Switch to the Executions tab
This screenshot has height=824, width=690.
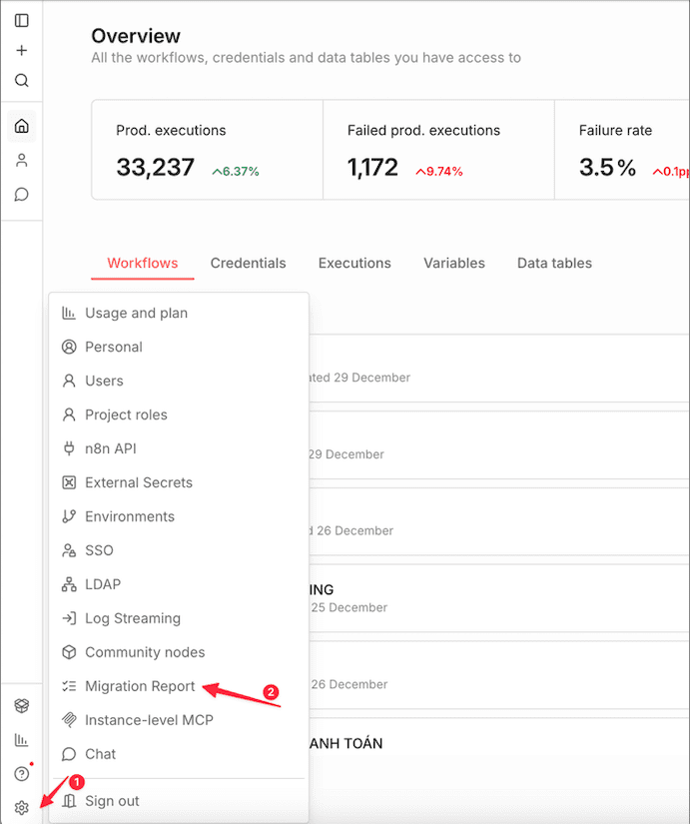(354, 264)
